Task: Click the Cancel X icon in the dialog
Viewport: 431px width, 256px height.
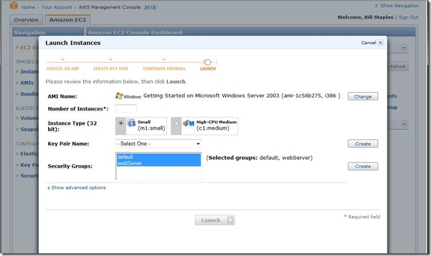Action: [x=380, y=43]
